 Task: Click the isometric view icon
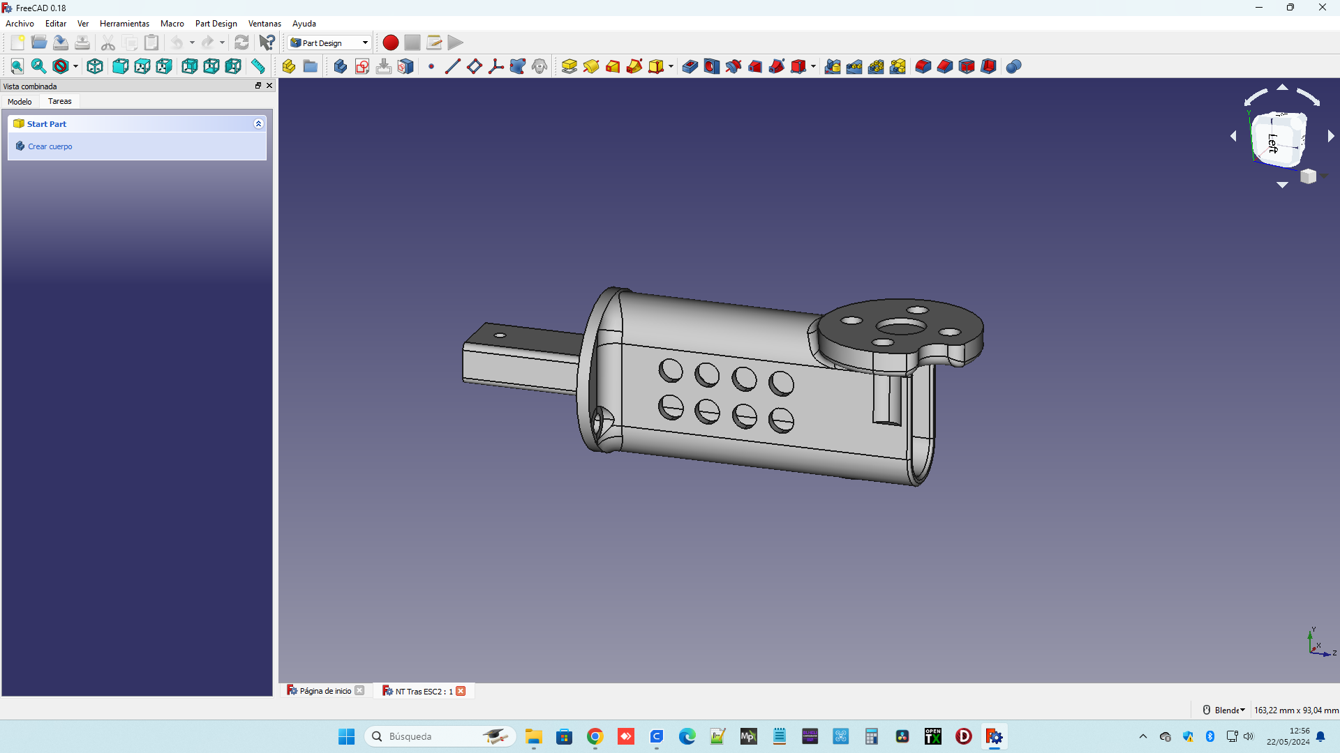tap(95, 66)
